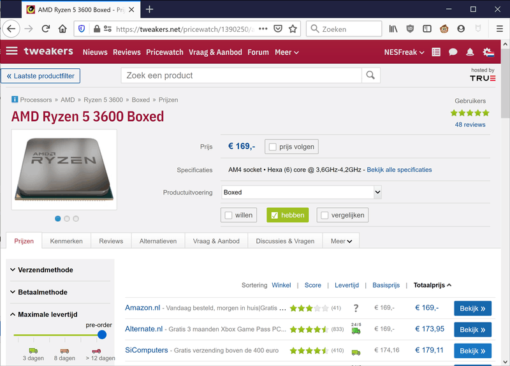Click the Maximale levertijd slider handle
This screenshot has height=366, width=510.
(102, 335)
